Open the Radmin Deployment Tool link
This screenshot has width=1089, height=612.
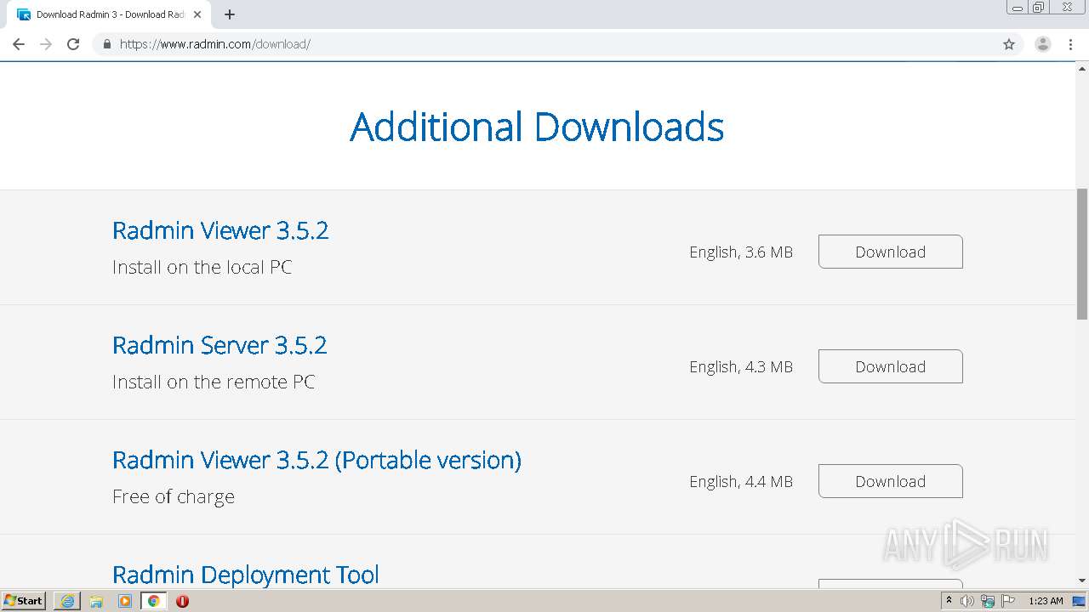(x=246, y=575)
